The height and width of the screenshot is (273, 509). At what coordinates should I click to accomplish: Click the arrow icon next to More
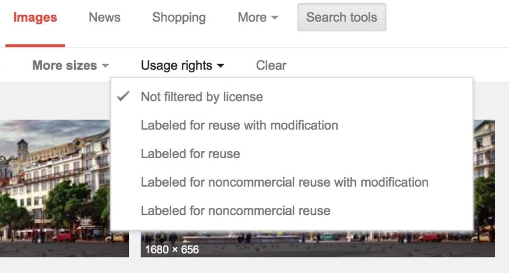[275, 17]
